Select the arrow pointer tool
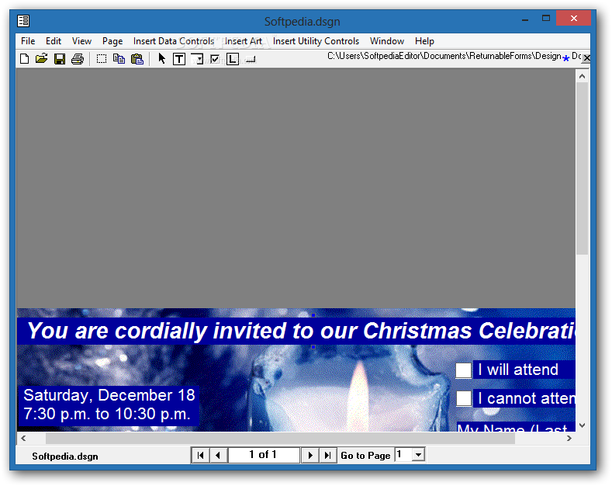 click(x=161, y=58)
